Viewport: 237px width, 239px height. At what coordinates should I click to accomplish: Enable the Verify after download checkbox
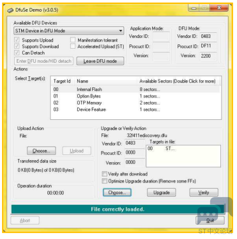pos(104,174)
